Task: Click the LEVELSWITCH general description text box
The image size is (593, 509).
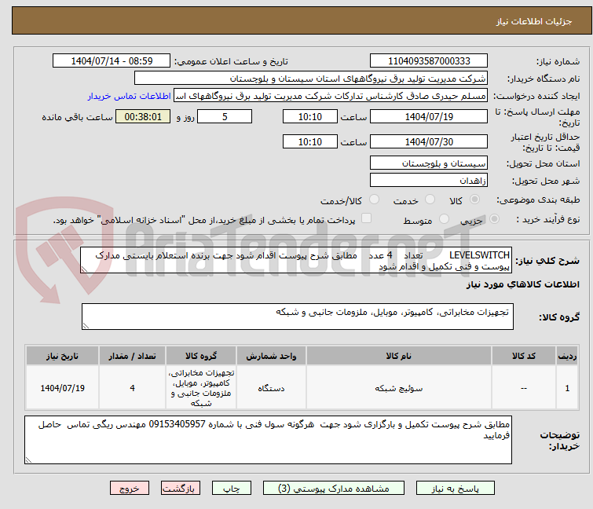Action: click(295, 260)
